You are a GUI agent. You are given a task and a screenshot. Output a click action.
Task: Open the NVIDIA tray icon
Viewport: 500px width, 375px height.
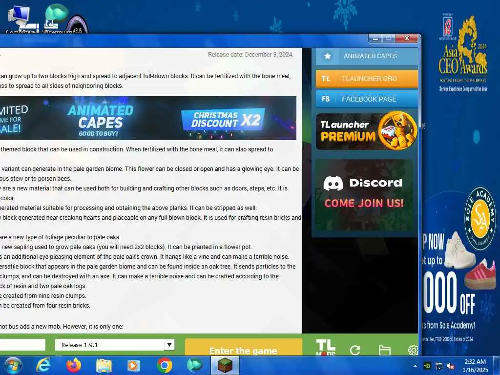click(427, 366)
